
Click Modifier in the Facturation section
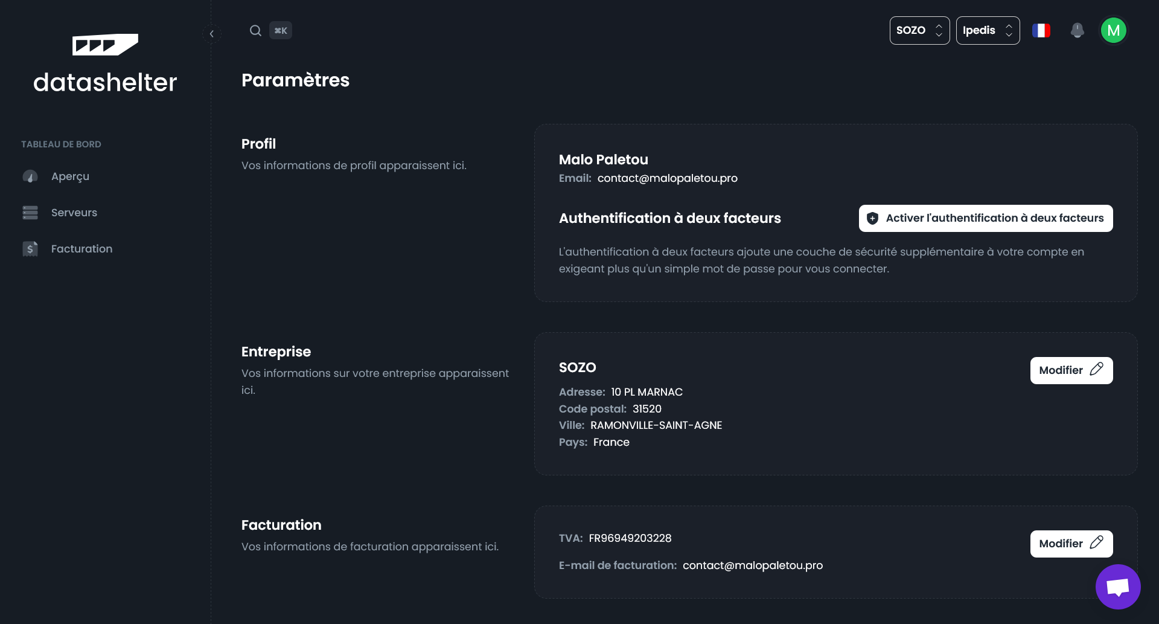pos(1071,543)
